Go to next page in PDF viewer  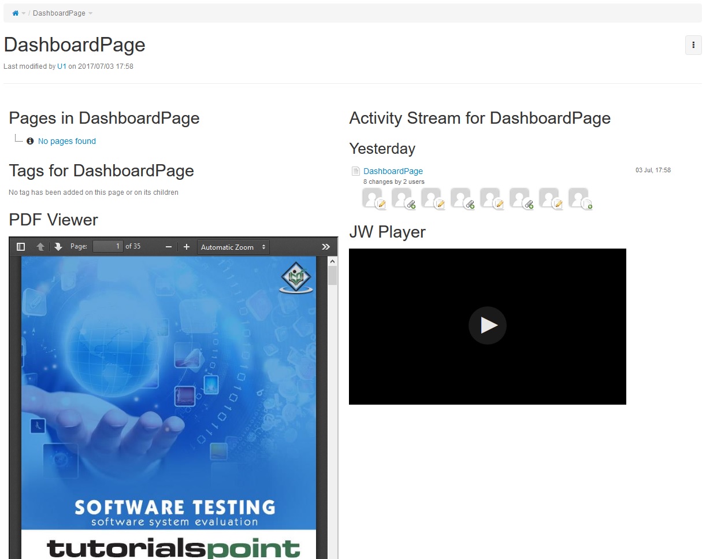click(x=58, y=247)
